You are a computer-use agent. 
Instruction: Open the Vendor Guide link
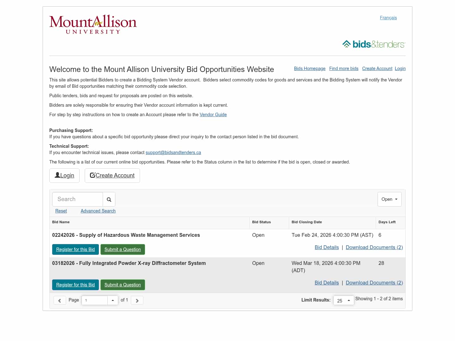coord(213,115)
